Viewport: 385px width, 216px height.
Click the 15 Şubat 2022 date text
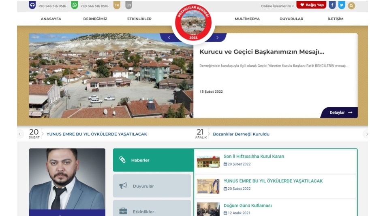(211, 92)
